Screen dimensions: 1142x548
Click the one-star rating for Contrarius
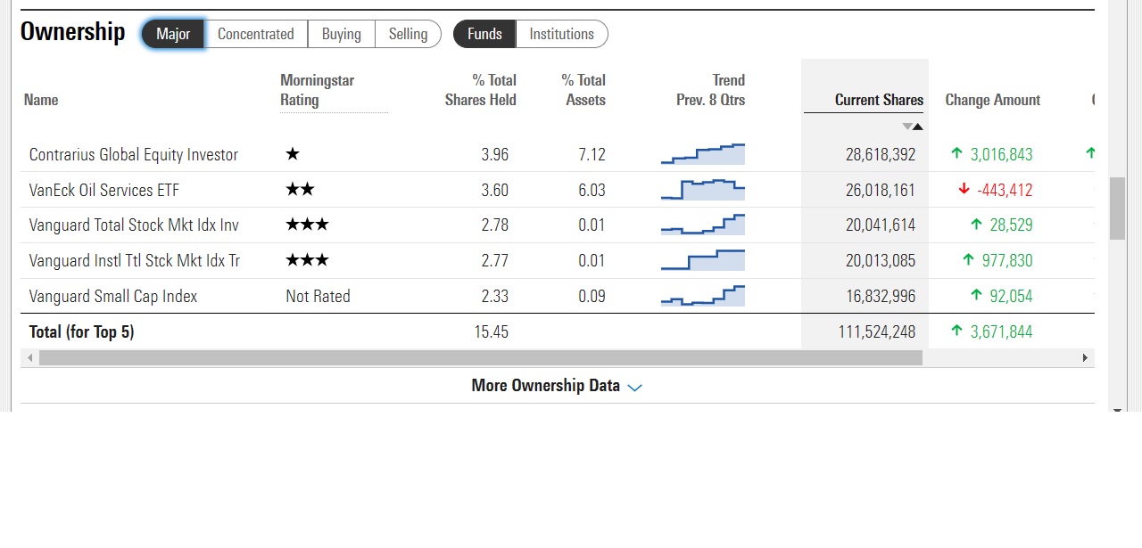point(293,154)
